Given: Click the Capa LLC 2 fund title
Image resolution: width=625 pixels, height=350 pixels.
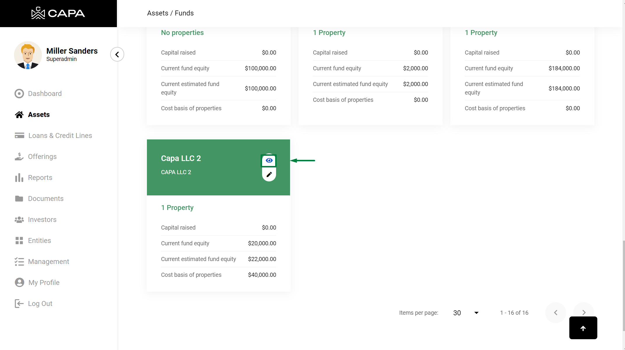Looking at the screenshot, I should 181,158.
